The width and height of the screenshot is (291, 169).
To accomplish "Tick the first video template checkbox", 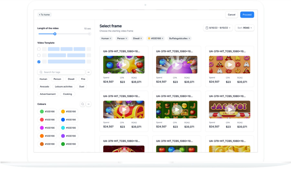I will [x=39, y=49].
